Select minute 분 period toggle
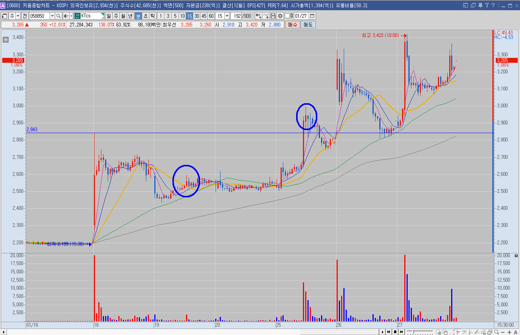 [138, 16]
